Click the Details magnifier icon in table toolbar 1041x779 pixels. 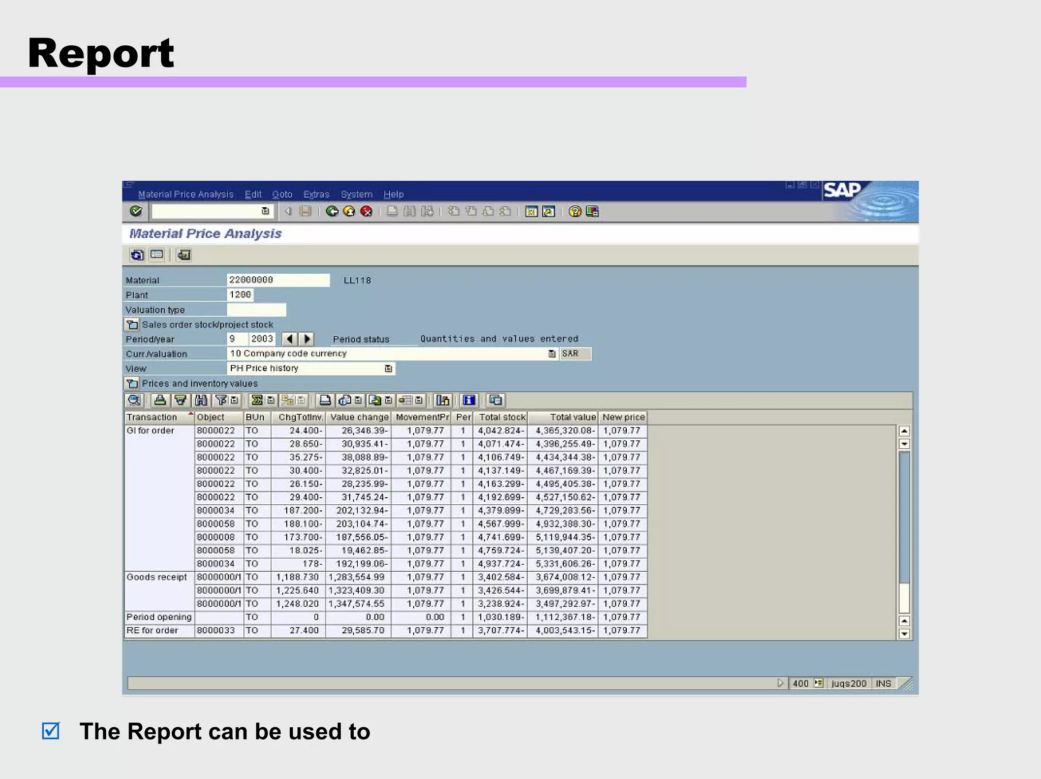pyautogui.click(x=134, y=400)
